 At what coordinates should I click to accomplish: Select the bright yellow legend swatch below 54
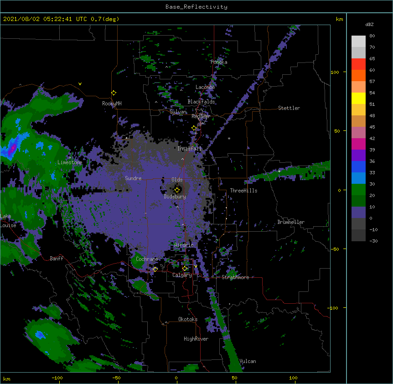[358, 98]
